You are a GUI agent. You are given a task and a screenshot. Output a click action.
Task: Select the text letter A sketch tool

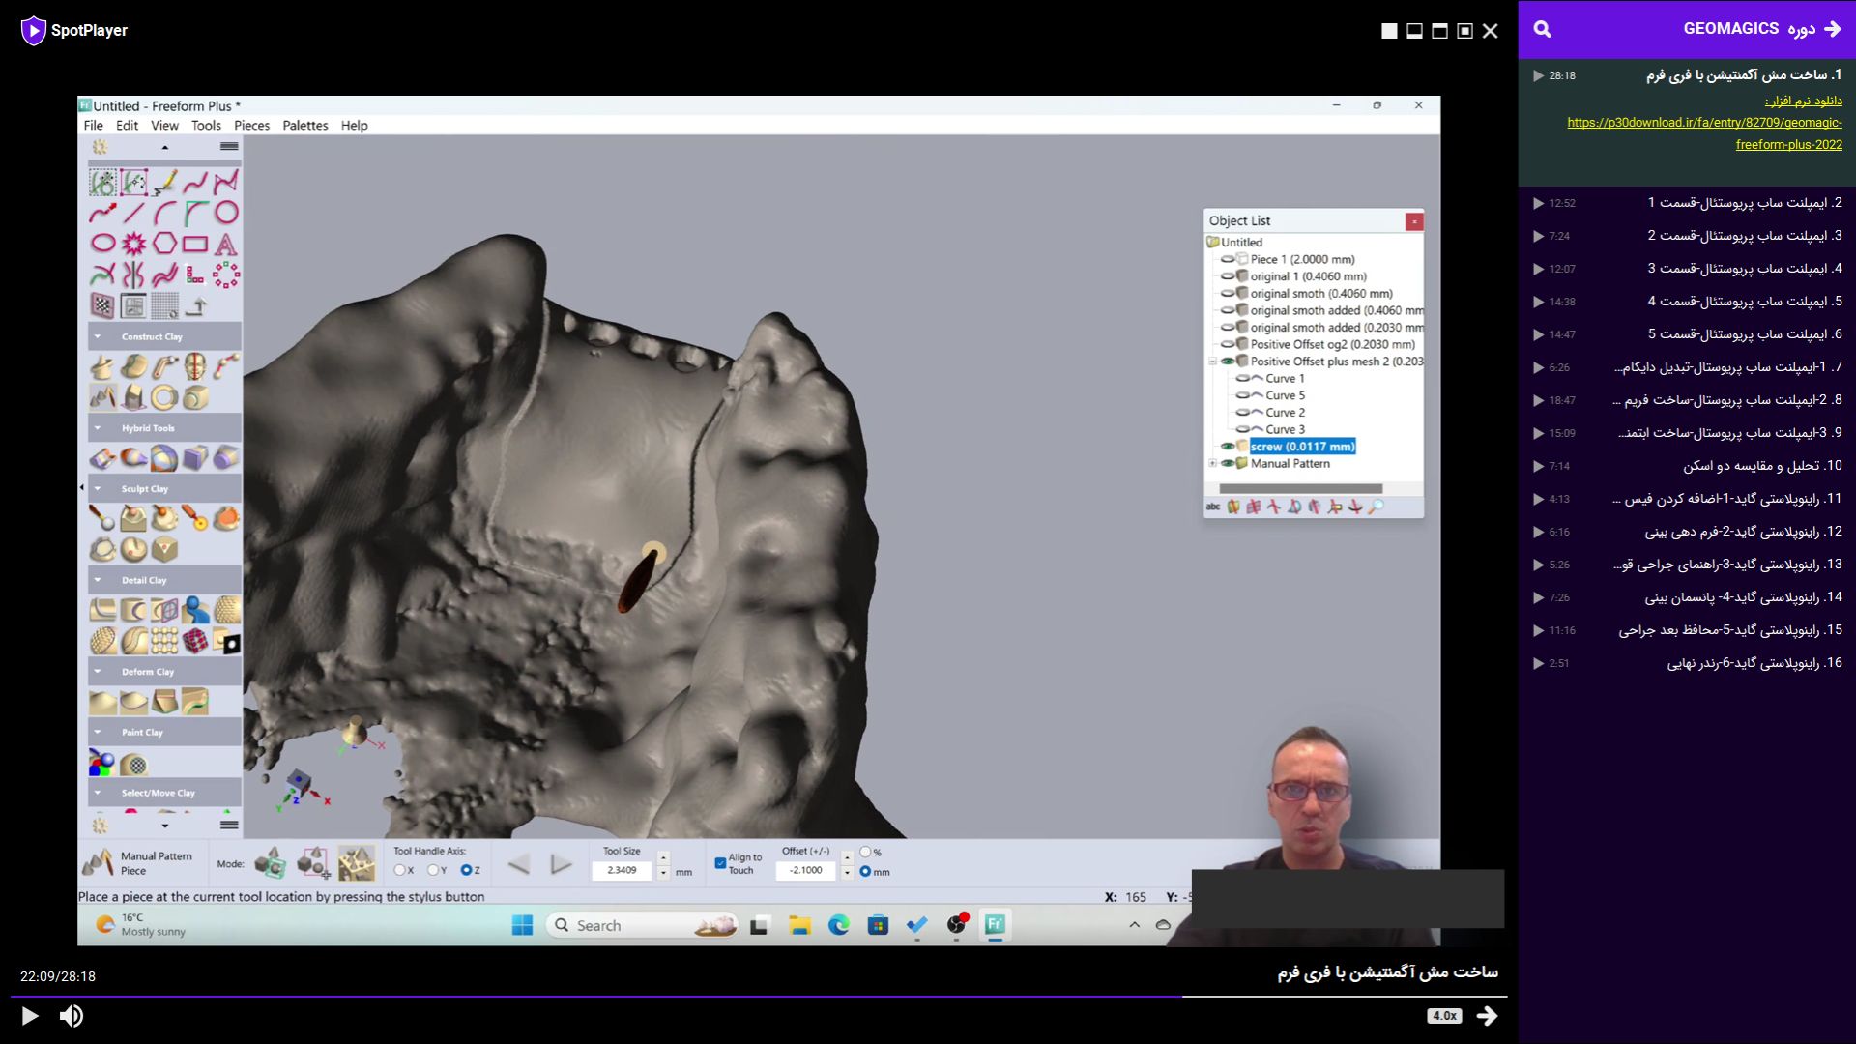tap(226, 244)
